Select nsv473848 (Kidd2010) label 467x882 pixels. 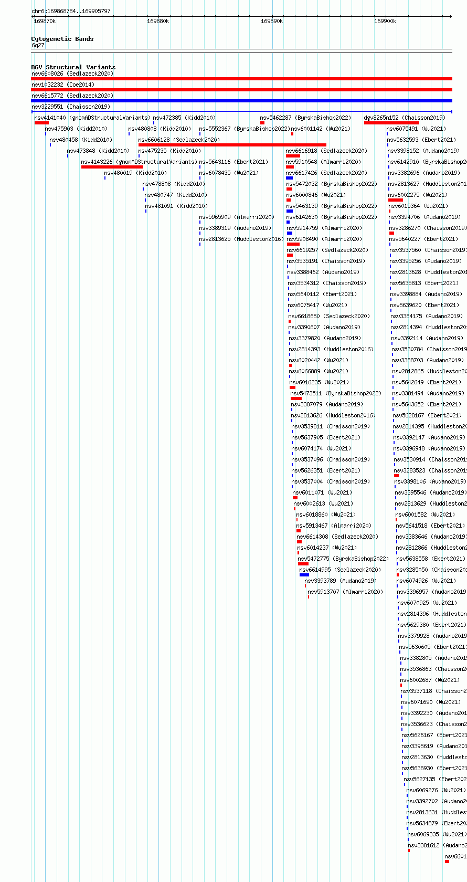[98, 151]
